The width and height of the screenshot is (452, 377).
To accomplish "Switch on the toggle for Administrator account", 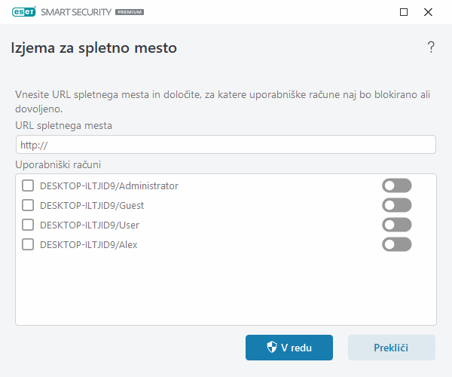I will click(397, 185).
